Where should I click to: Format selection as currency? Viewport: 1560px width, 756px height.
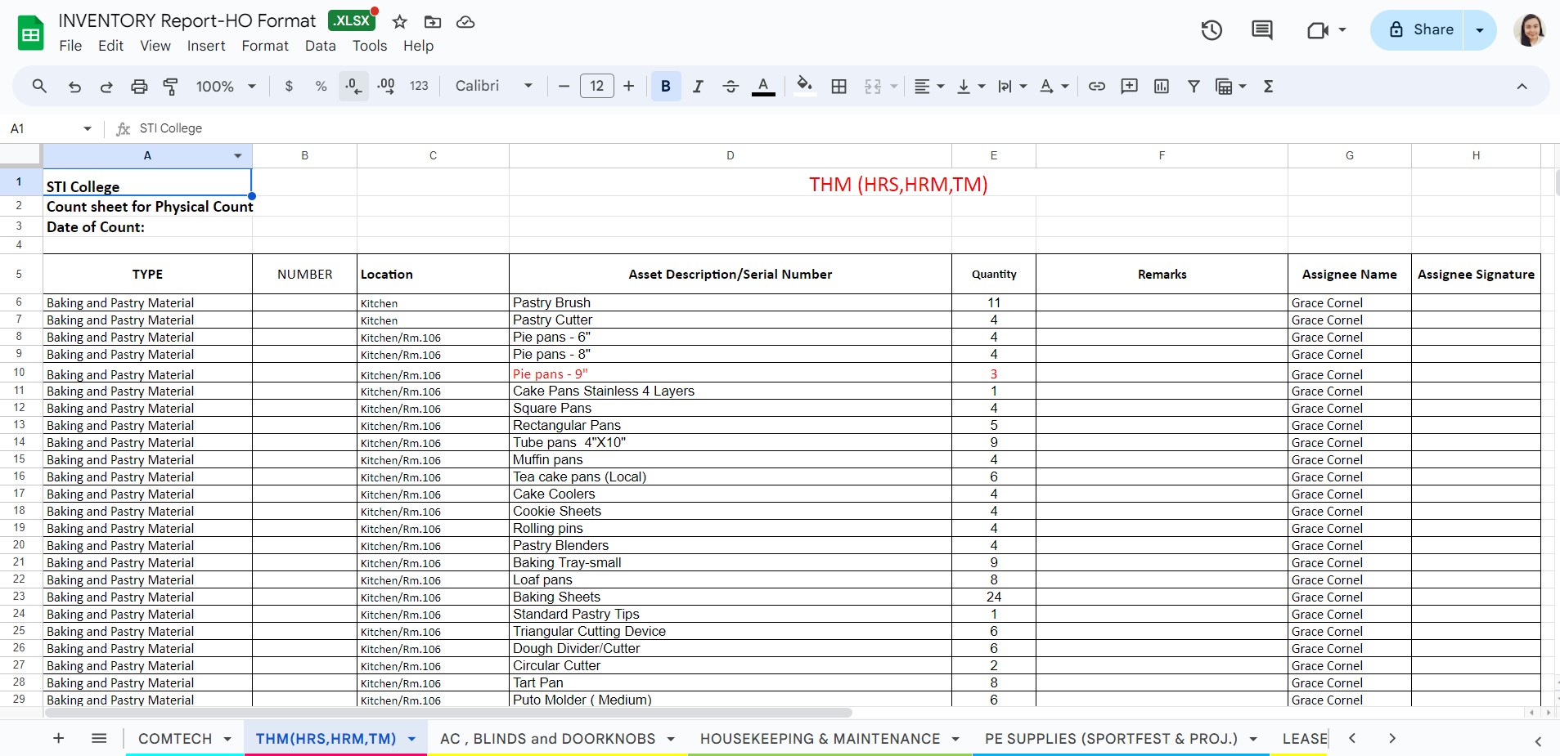(x=289, y=86)
